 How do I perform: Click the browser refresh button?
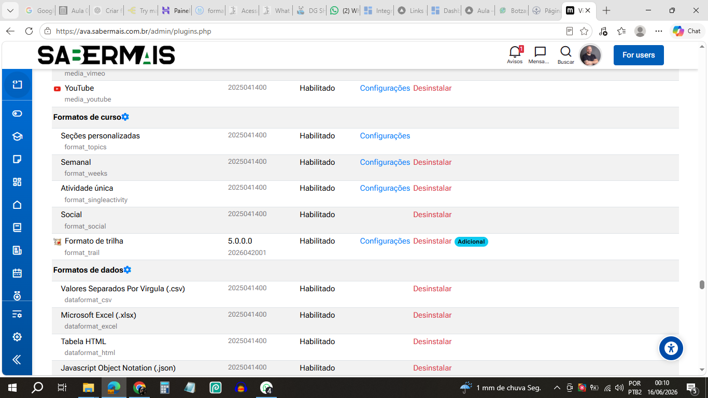pos(29,31)
